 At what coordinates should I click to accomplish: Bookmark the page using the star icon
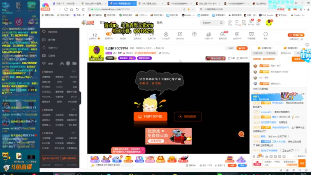pyautogui.click(x=83, y=9)
